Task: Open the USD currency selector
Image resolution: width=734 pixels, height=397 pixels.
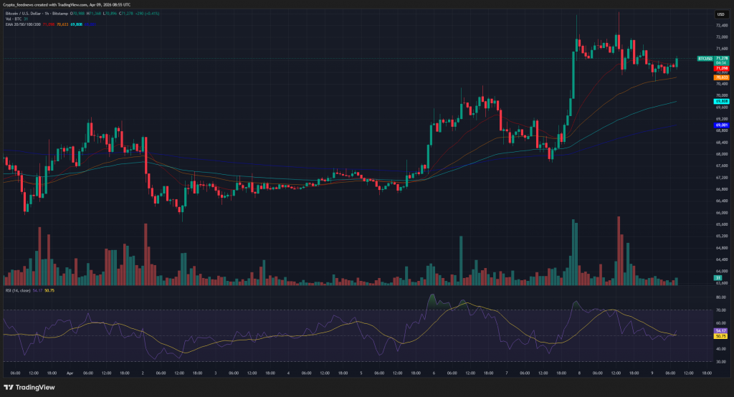Action: pyautogui.click(x=720, y=14)
